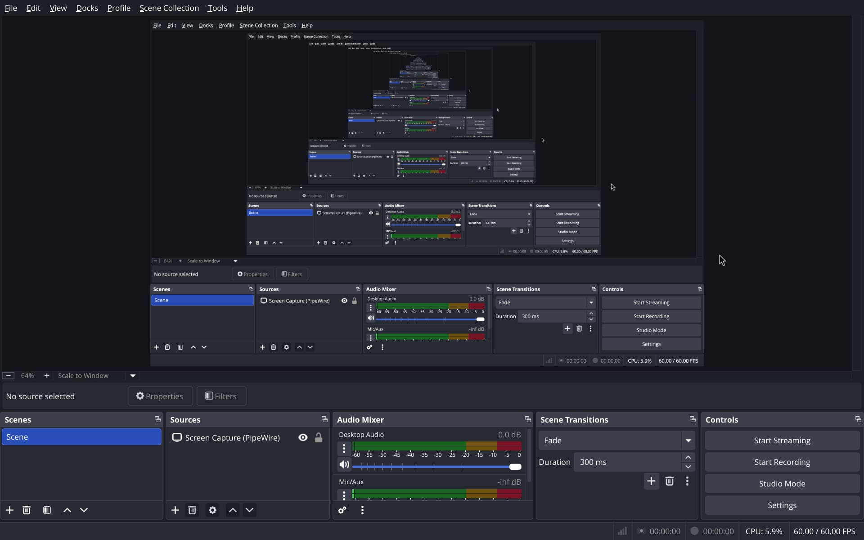
Task: Remove selected scene with trash icon
Action: tap(27, 510)
